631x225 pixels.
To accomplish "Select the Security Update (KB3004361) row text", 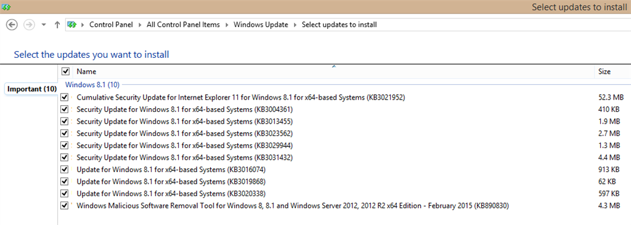I will click(184, 109).
